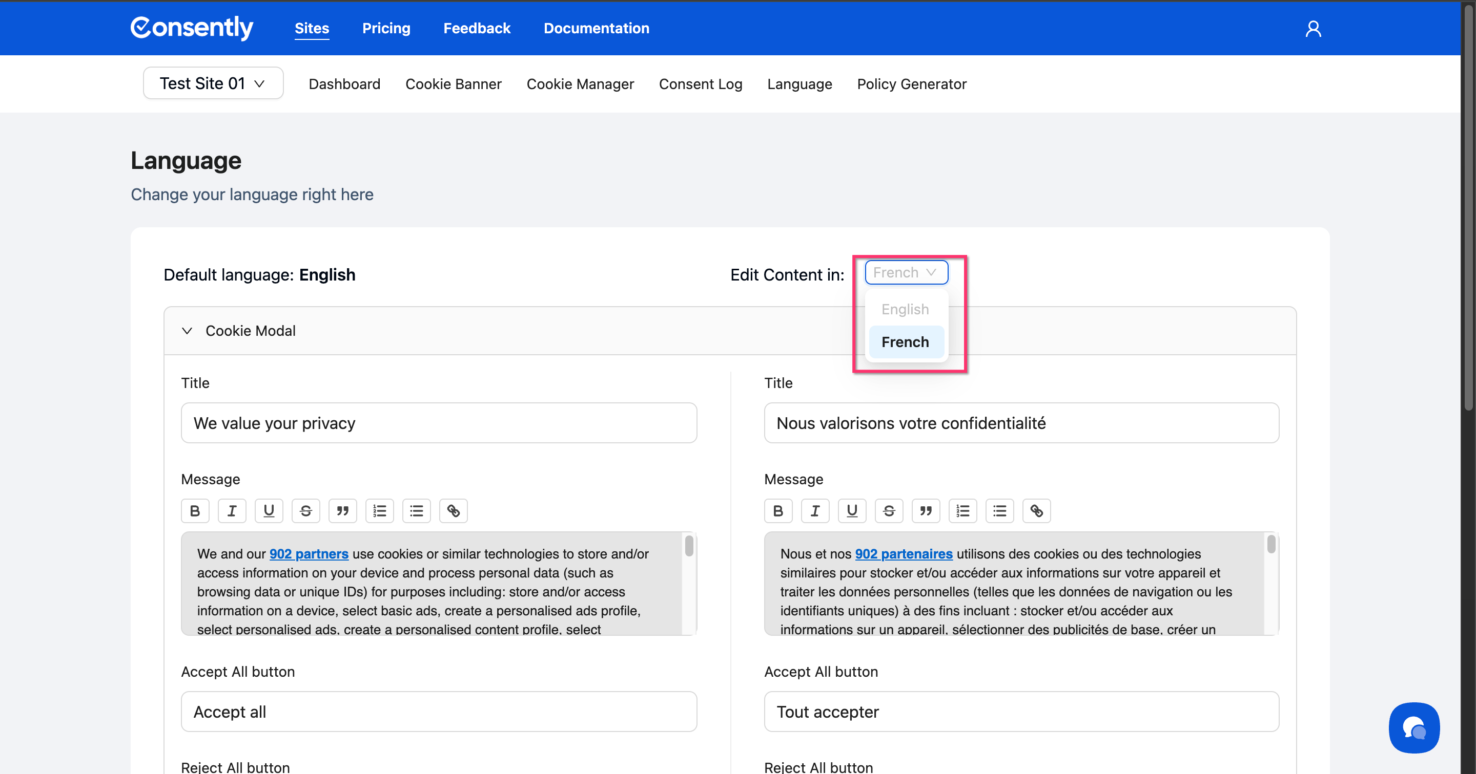Open Test Site 01 site selector
The width and height of the screenshot is (1476, 774).
213,83
